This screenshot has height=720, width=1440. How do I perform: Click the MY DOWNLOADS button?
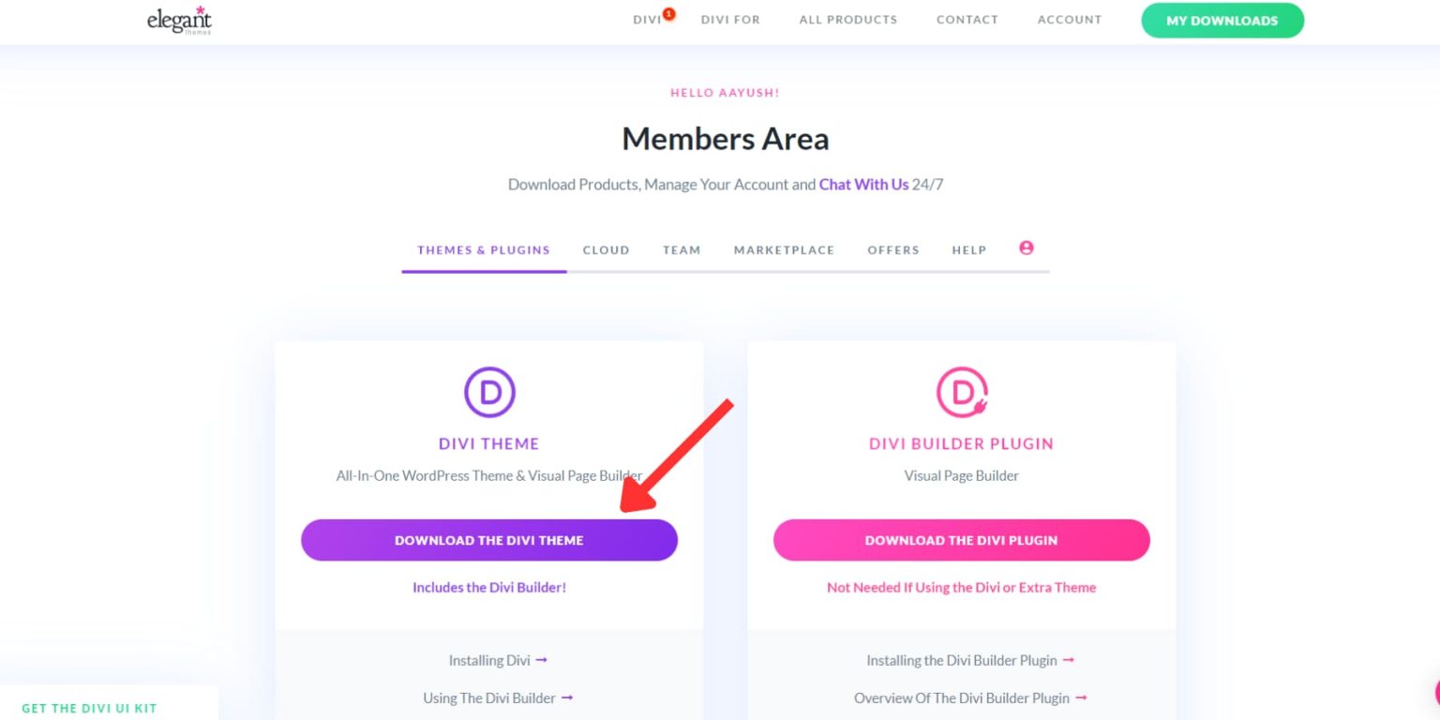coord(1222,20)
